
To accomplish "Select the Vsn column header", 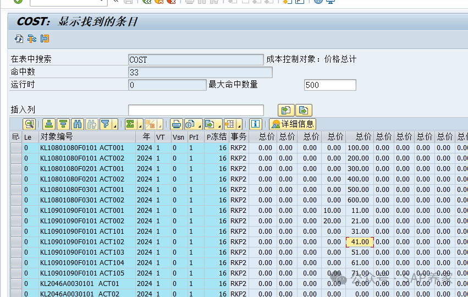I will click(179, 137).
